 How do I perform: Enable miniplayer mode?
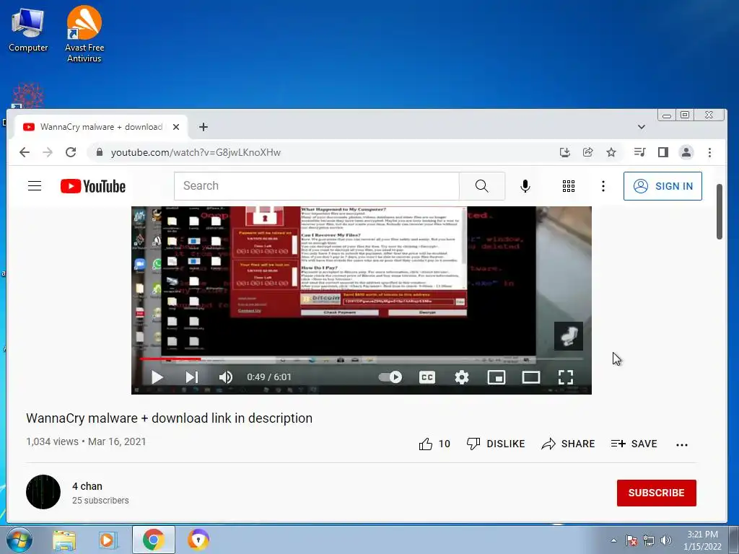497,377
